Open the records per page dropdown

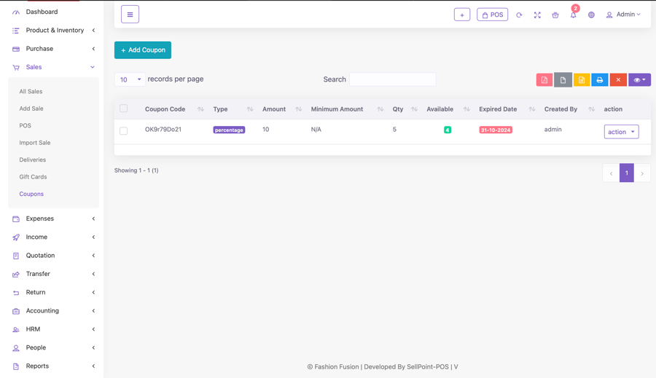130,79
